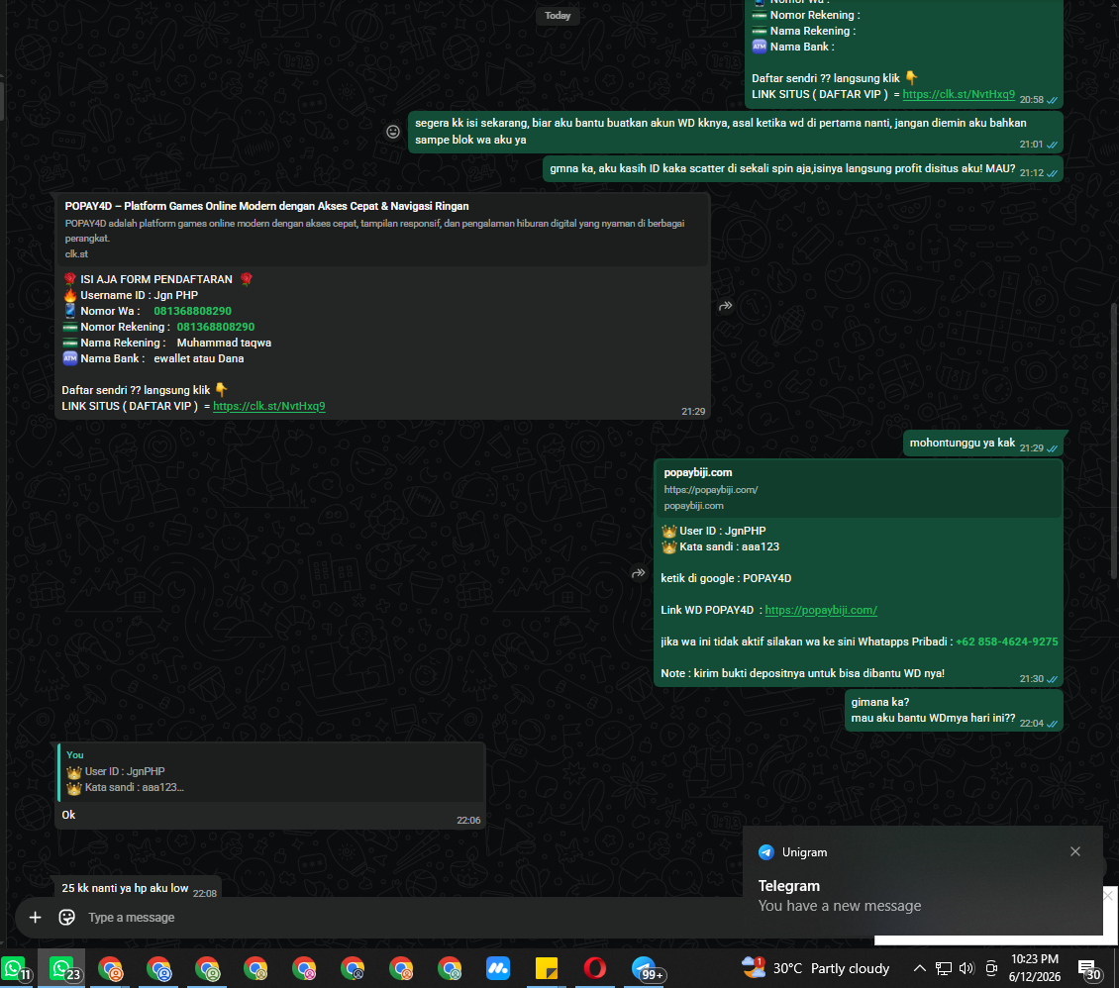Open the weather widget showing 30°C
The width and height of the screenshot is (1119, 988).
pyautogui.click(x=815, y=968)
